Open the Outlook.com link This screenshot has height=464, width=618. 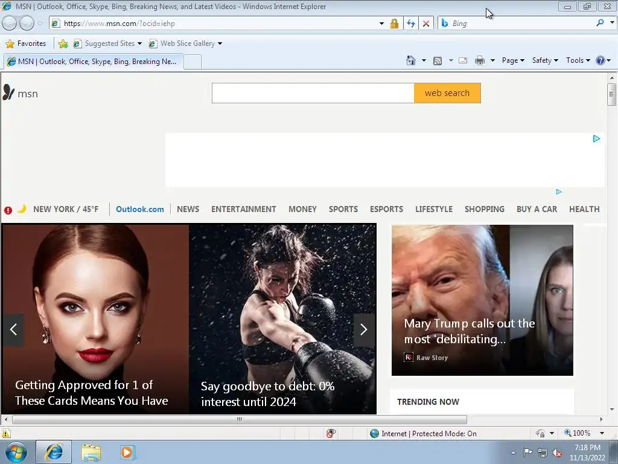[x=140, y=209]
